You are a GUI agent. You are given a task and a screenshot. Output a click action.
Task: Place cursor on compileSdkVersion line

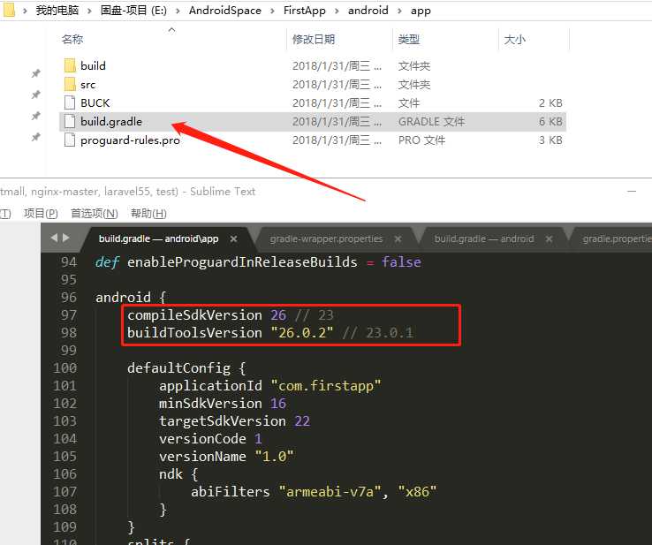[230, 315]
